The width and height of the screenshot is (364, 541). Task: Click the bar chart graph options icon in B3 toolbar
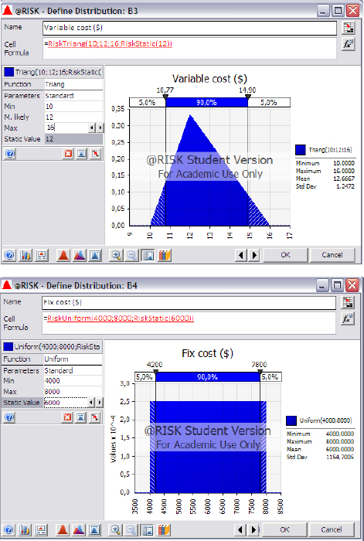[26, 255]
